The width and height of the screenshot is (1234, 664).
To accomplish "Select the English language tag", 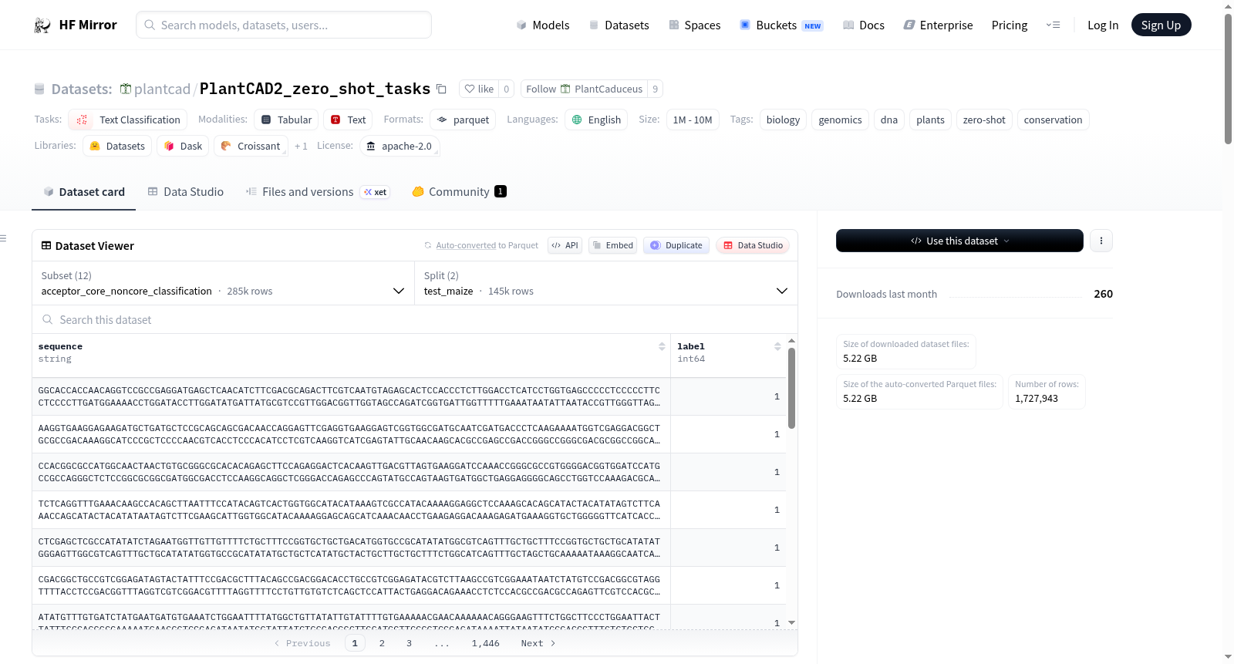I will [596, 120].
